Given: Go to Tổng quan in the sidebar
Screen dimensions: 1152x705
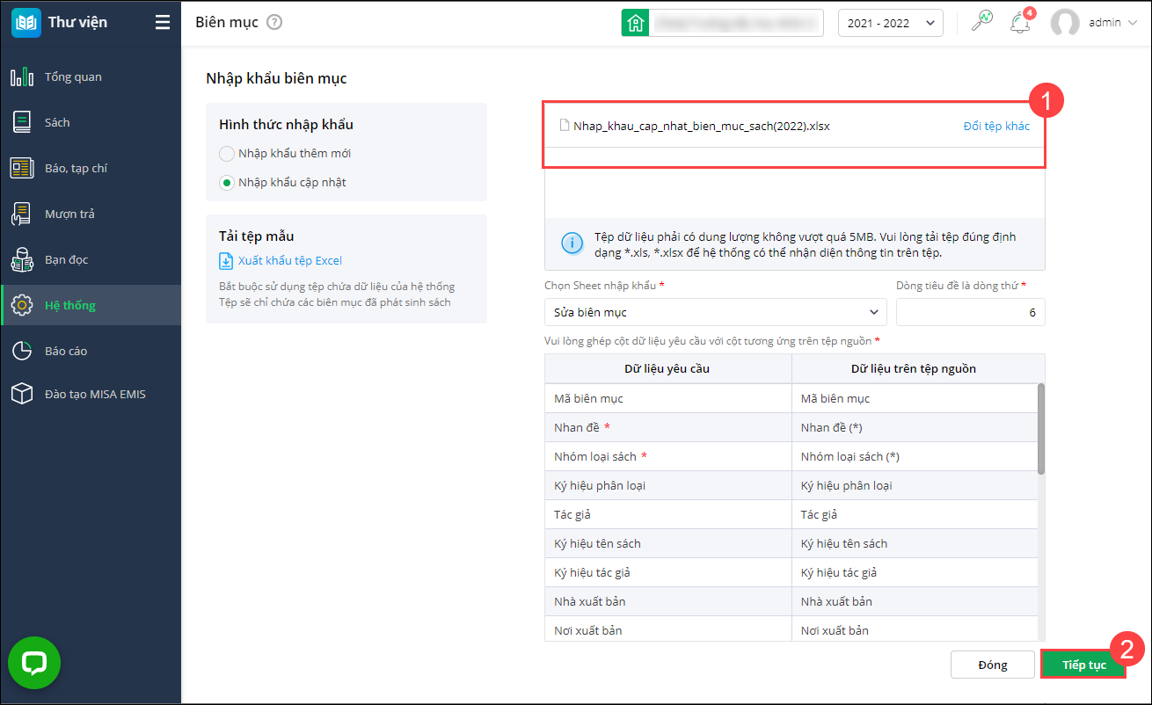Looking at the screenshot, I should (91, 76).
